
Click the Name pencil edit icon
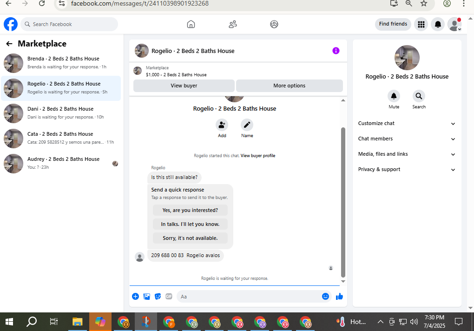(247, 125)
